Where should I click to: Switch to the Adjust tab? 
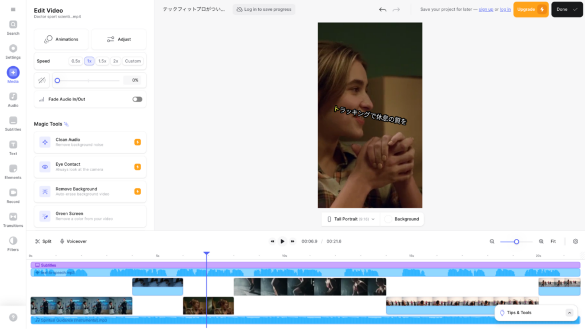(x=119, y=39)
